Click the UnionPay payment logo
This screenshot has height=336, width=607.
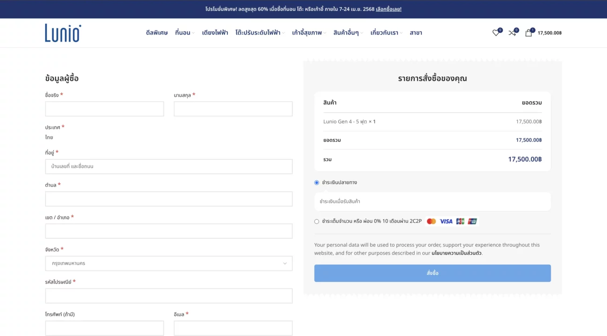[x=473, y=221]
